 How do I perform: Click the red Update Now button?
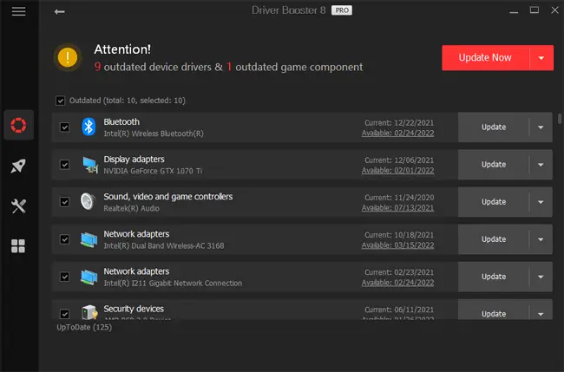click(486, 58)
